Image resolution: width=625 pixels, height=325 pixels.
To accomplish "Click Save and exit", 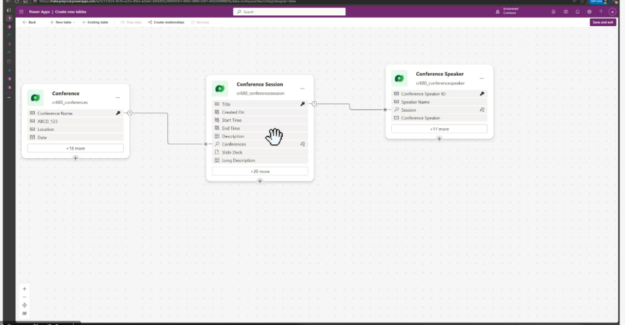I will [x=602, y=23].
